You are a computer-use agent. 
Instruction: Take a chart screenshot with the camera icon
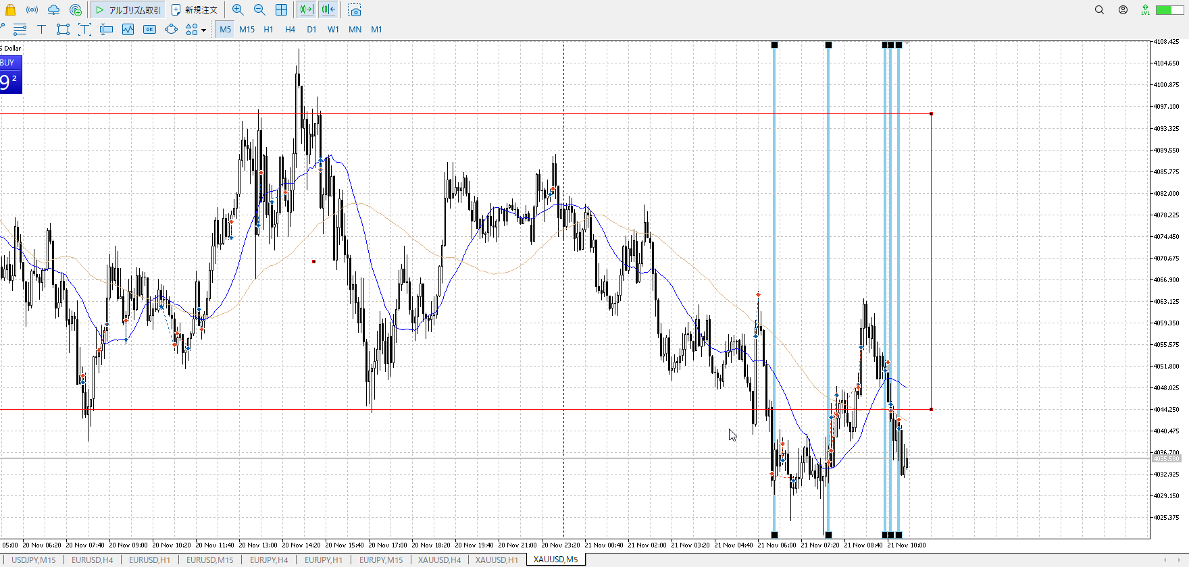point(355,10)
